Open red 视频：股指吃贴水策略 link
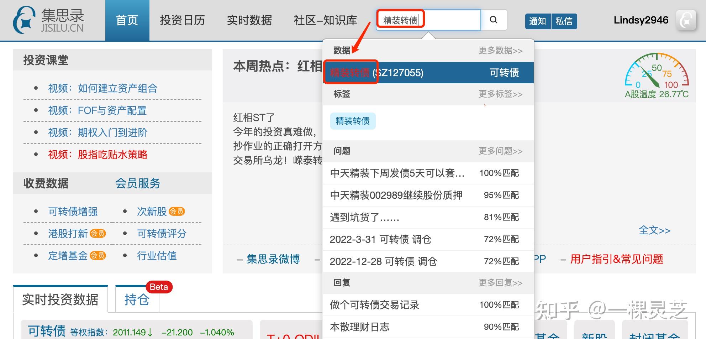The width and height of the screenshot is (706, 339). point(98,155)
